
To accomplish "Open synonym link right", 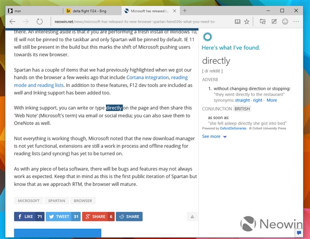I will [257, 100].
